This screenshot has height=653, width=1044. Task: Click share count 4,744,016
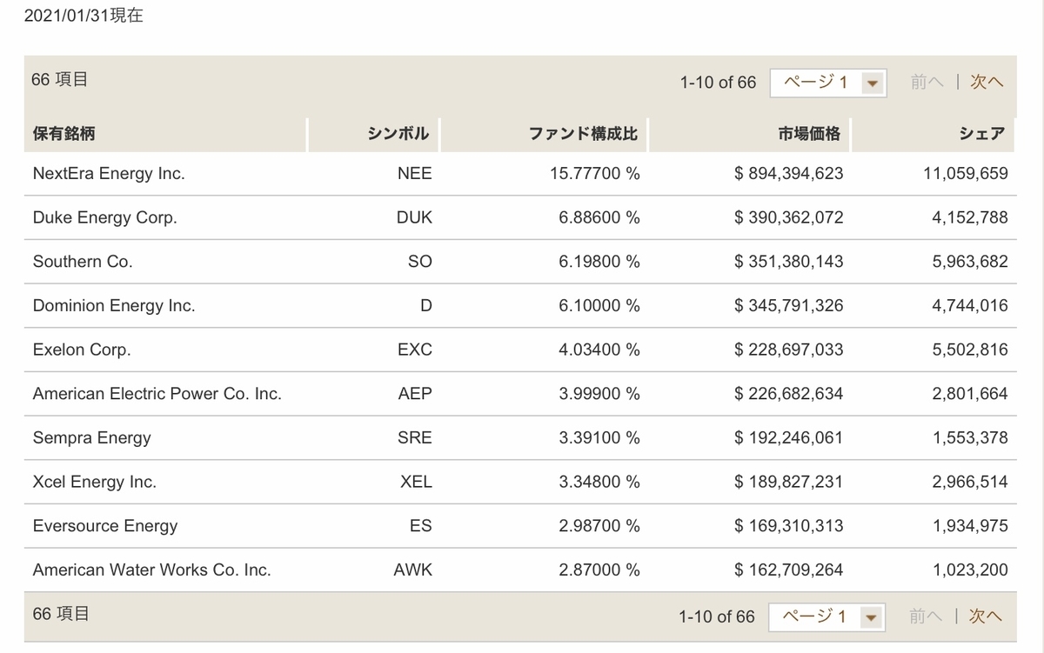tap(970, 306)
